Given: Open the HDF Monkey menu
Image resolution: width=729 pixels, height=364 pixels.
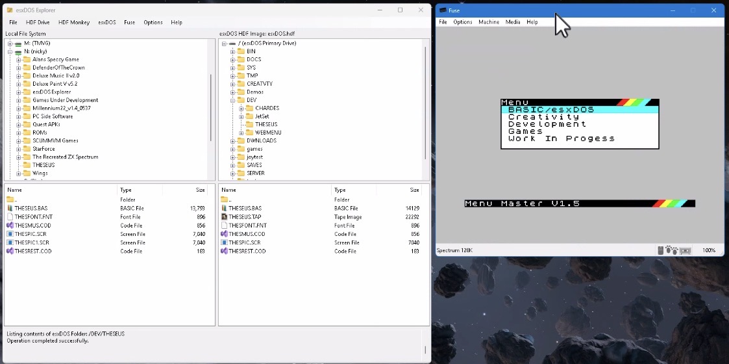Looking at the screenshot, I should click(x=74, y=22).
